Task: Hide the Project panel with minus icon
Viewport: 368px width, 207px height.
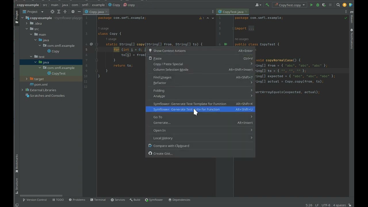Action: coord(79,12)
